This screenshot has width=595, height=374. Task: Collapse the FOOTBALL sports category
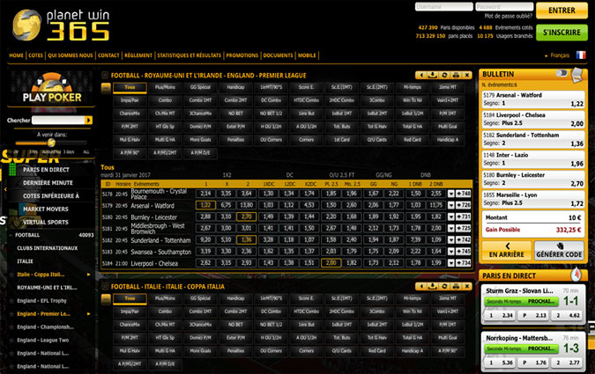point(27,235)
